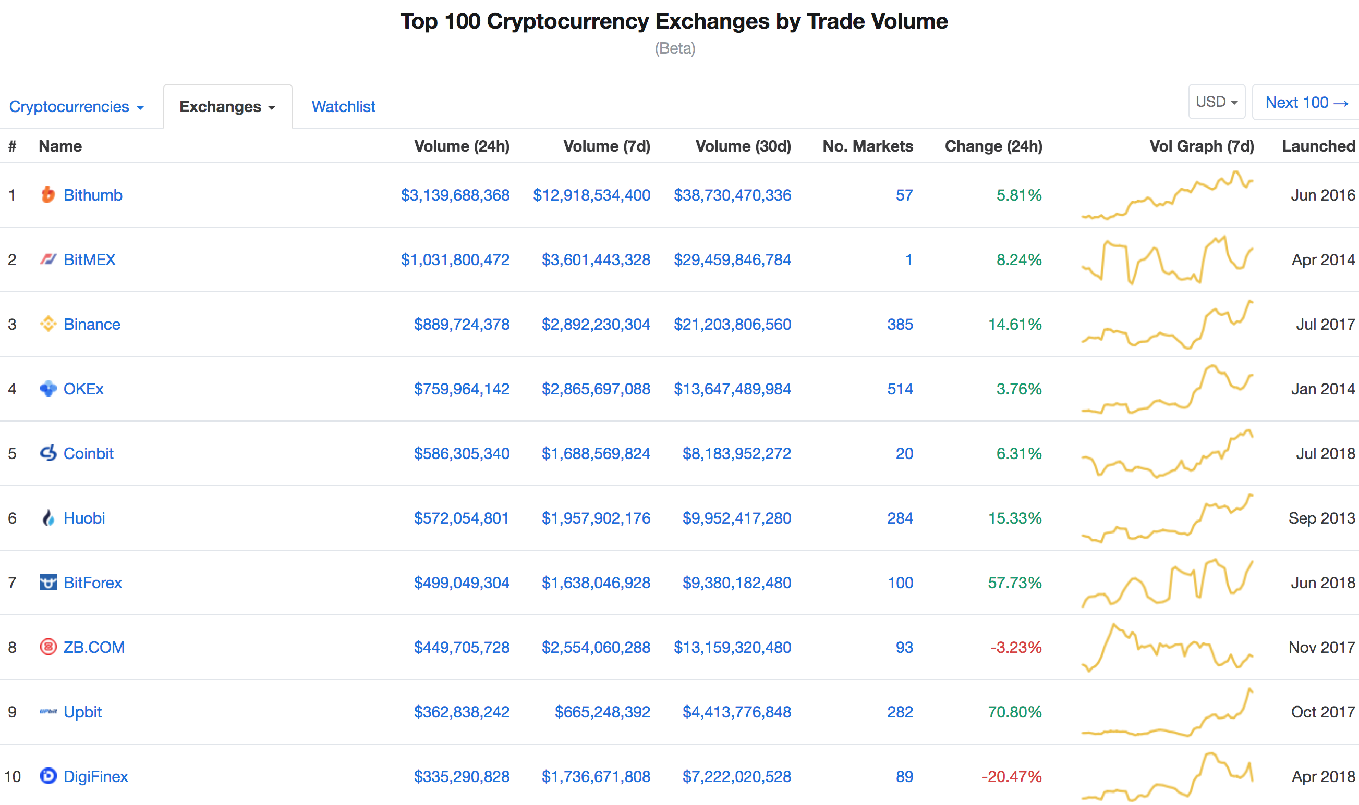Screen dimensions: 1359x805
Task: Open the USD currency selector
Action: (1217, 102)
